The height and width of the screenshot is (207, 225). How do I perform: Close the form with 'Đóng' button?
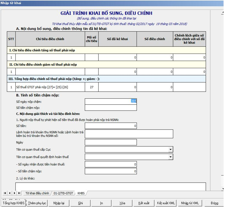point(214,203)
